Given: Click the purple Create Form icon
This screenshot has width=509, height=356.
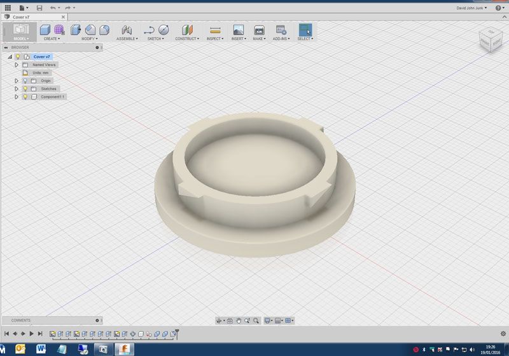Looking at the screenshot, I should 59,30.
